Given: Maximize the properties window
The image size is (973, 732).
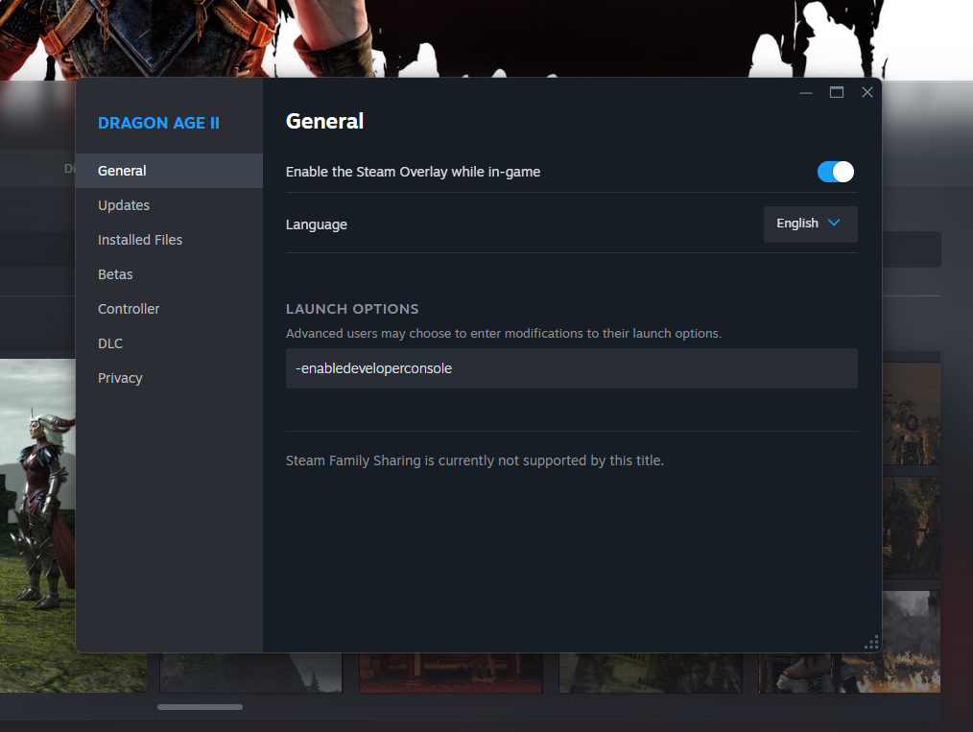Looking at the screenshot, I should (837, 92).
